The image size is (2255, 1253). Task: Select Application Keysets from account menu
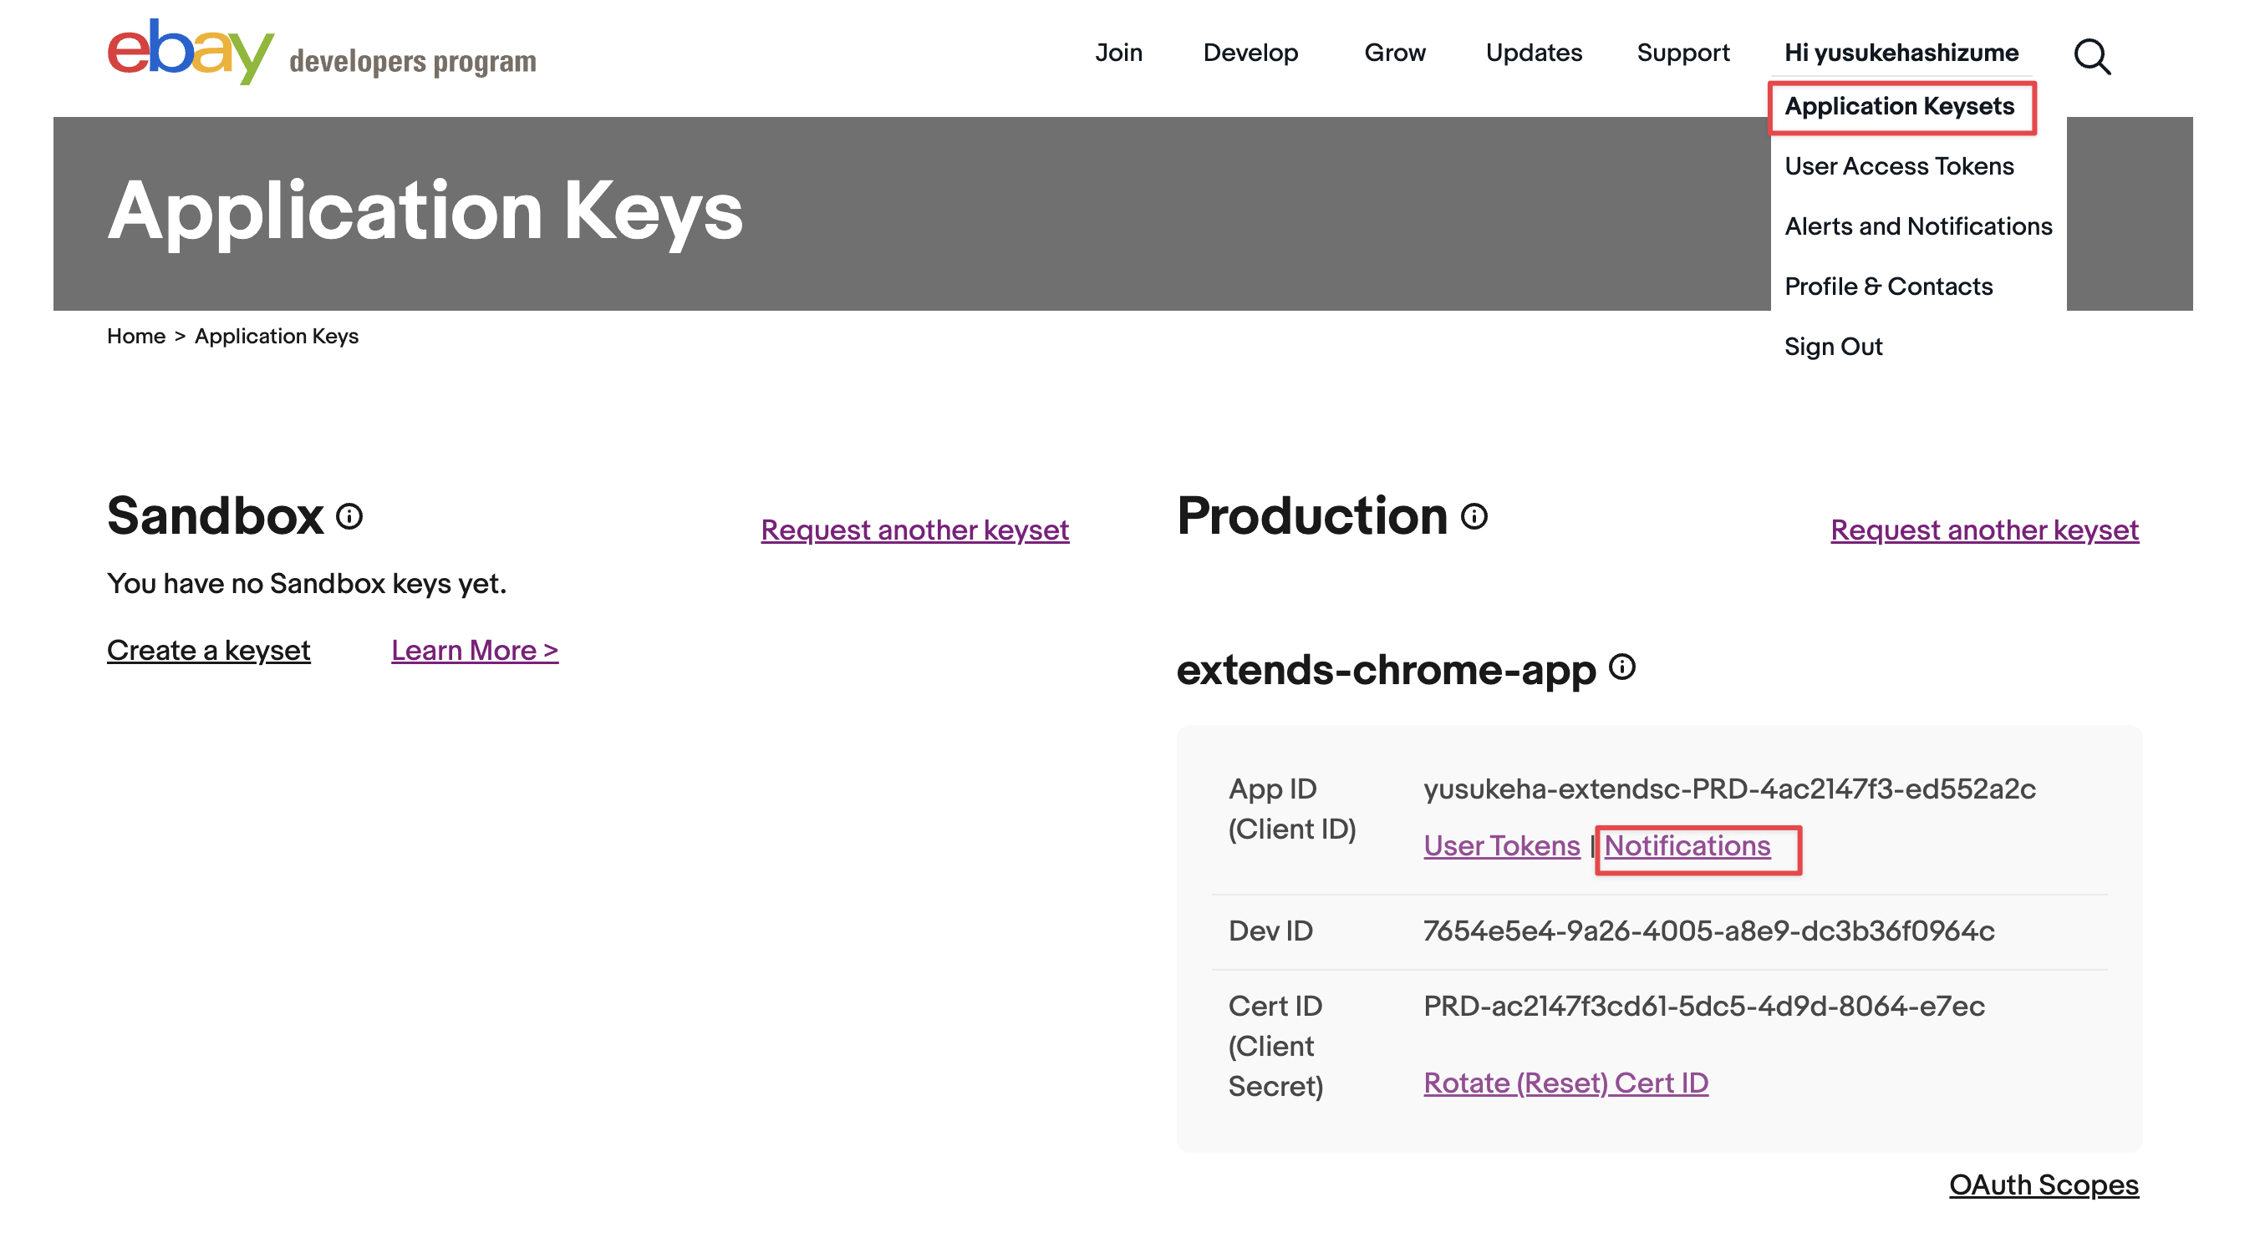pos(1899,107)
